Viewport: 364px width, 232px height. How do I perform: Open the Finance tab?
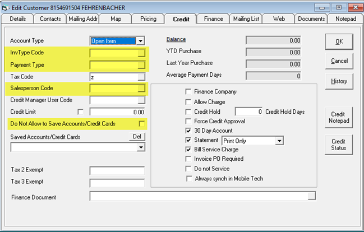pos(214,19)
